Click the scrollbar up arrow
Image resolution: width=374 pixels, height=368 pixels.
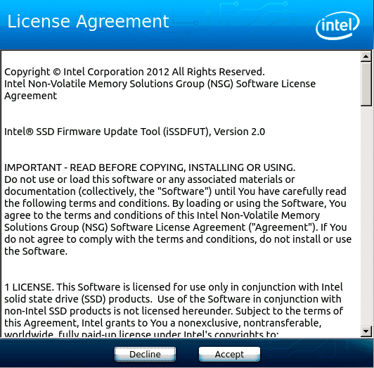point(366,56)
